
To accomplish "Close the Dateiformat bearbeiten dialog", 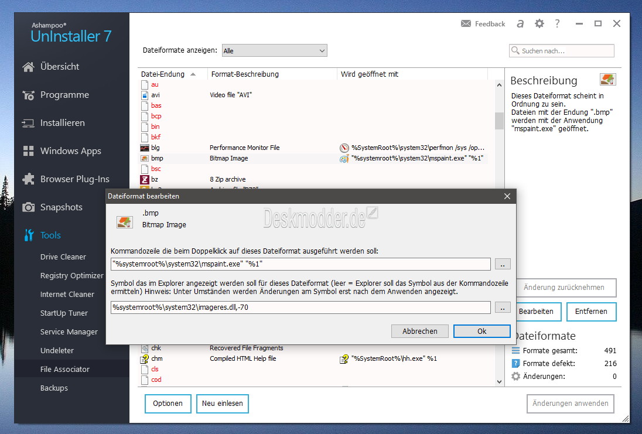I will [507, 196].
